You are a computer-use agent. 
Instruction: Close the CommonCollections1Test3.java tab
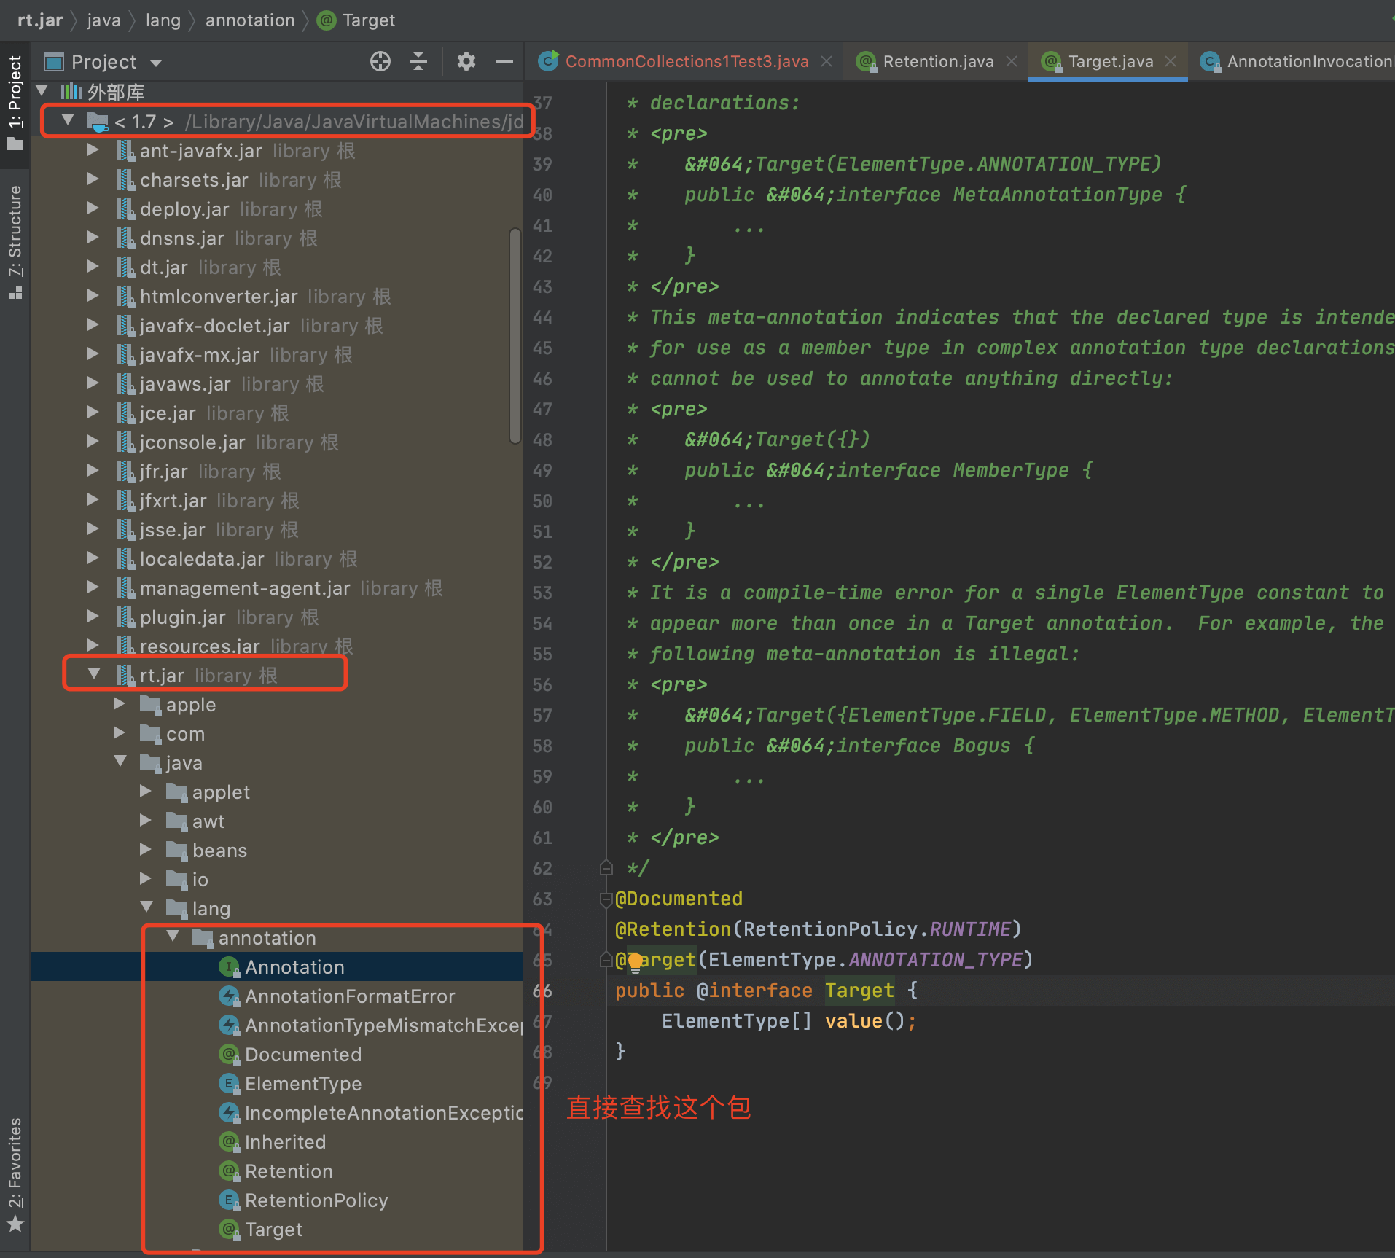tap(827, 62)
